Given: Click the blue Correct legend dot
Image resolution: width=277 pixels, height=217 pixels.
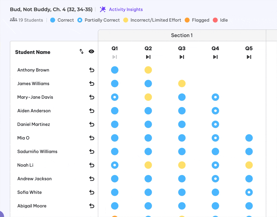Looking at the screenshot, I should pyautogui.click(x=53, y=20).
